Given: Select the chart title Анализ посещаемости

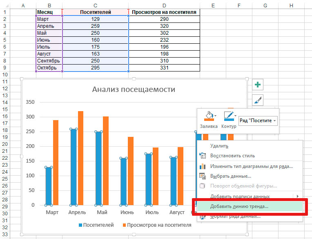Looking at the screenshot, I should 134,89.
